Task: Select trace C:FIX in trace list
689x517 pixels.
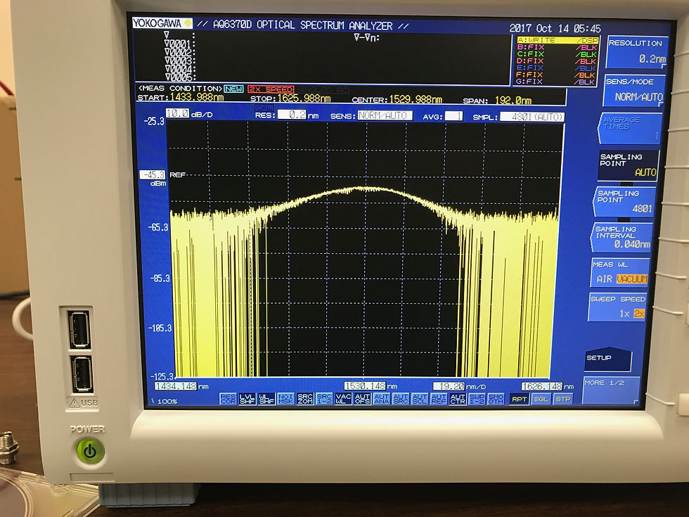Action: [557, 54]
